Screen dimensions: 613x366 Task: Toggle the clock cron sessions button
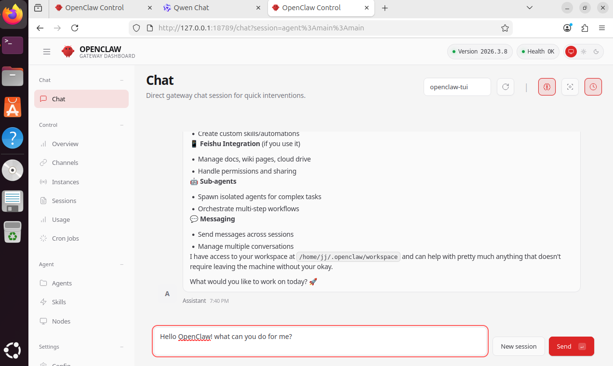tap(593, 87)
